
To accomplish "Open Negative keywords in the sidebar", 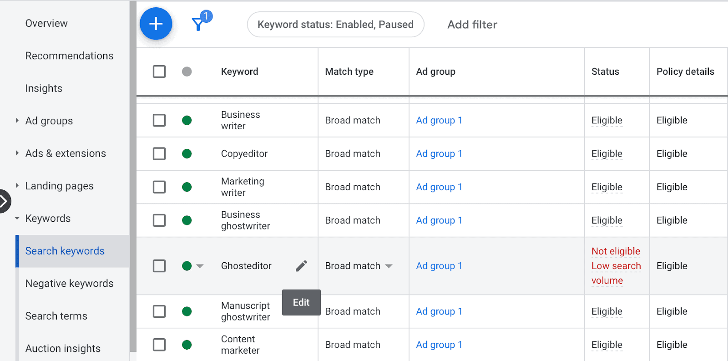I will [x=69, y=284].
